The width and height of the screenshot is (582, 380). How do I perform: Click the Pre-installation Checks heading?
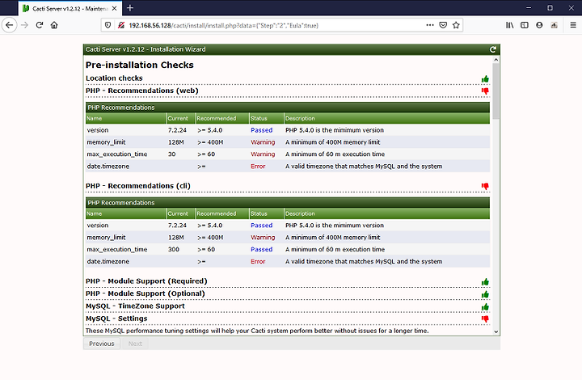[x=140, y=65]
